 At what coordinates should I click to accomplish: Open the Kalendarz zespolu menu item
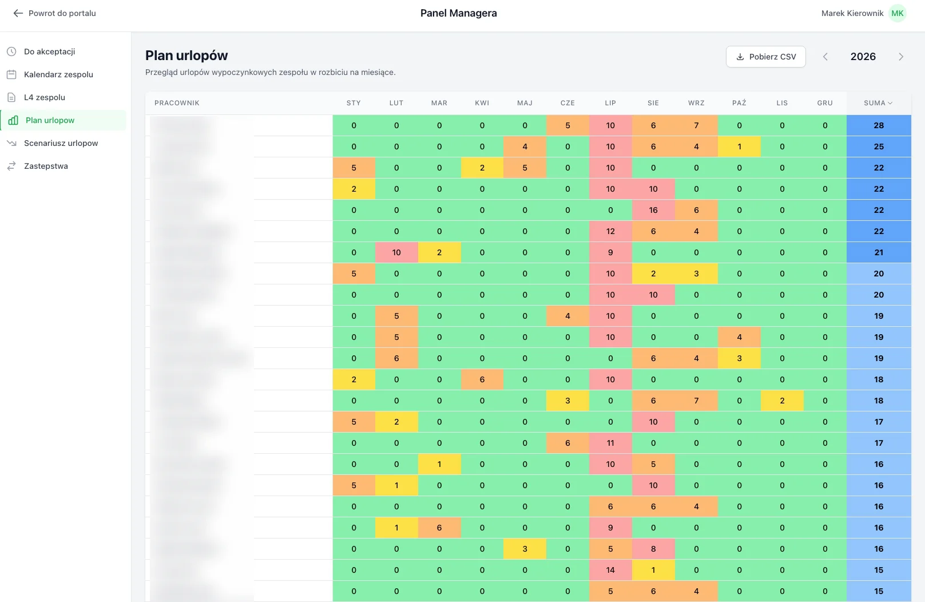click(x=58, y=74)
